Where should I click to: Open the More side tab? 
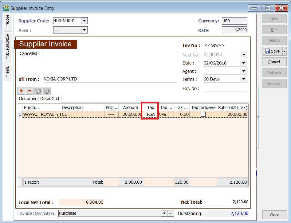tap(8, 22)
